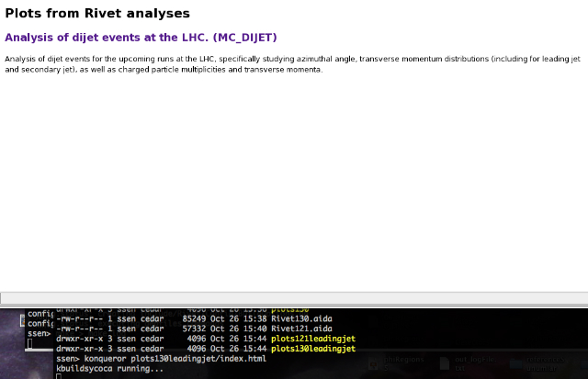Click the ssen> prompt in the background terminal

(x=39, y=333)
